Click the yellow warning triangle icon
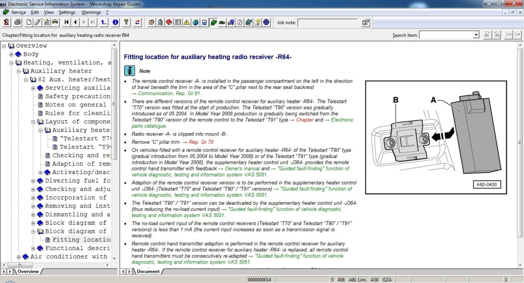The image size is (524, 283). point(187,23)
